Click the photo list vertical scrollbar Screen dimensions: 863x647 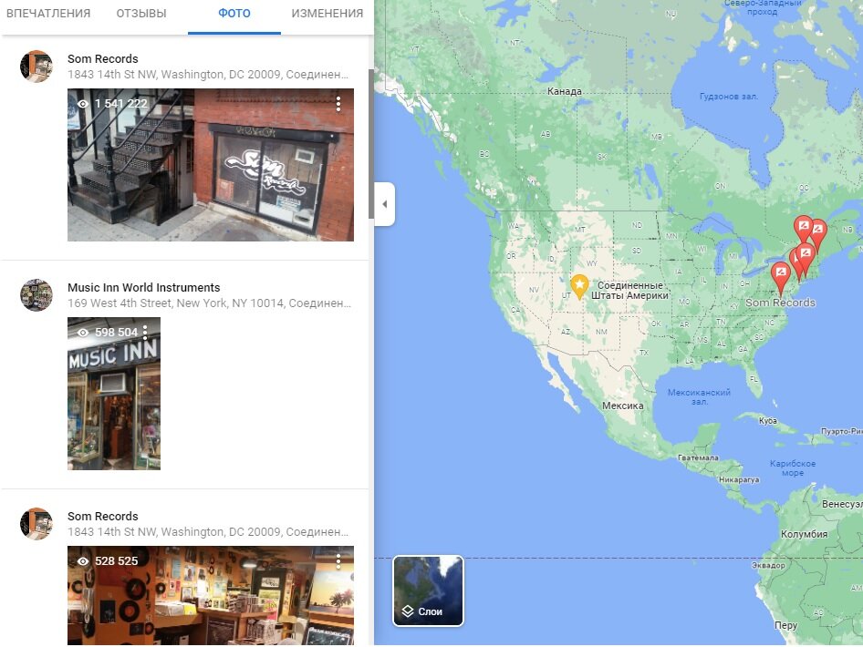[371, 143]
